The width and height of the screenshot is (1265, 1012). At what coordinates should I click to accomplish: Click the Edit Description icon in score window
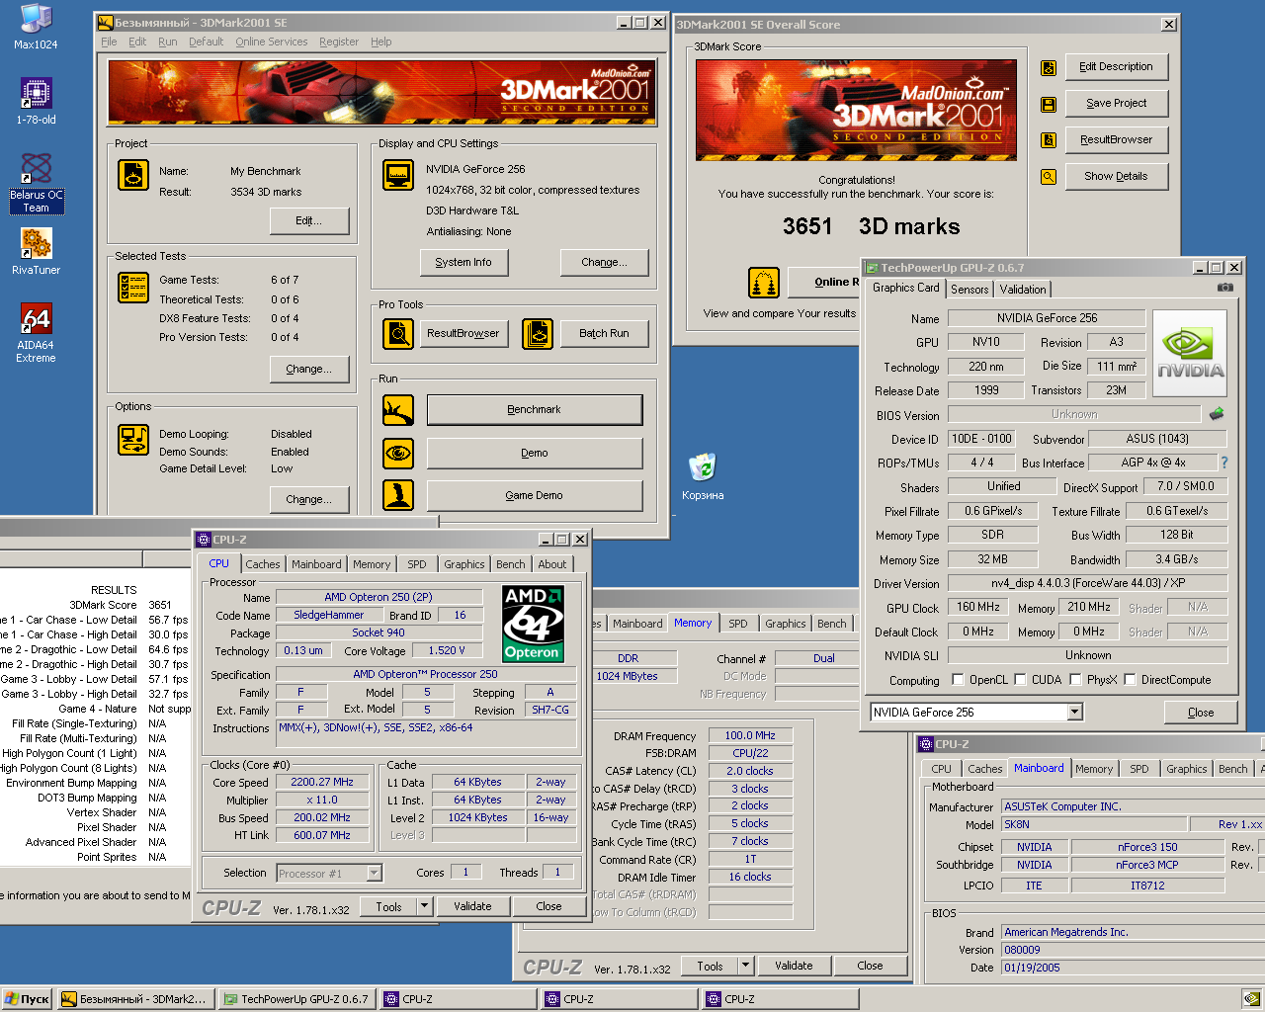click(1049, 68)
